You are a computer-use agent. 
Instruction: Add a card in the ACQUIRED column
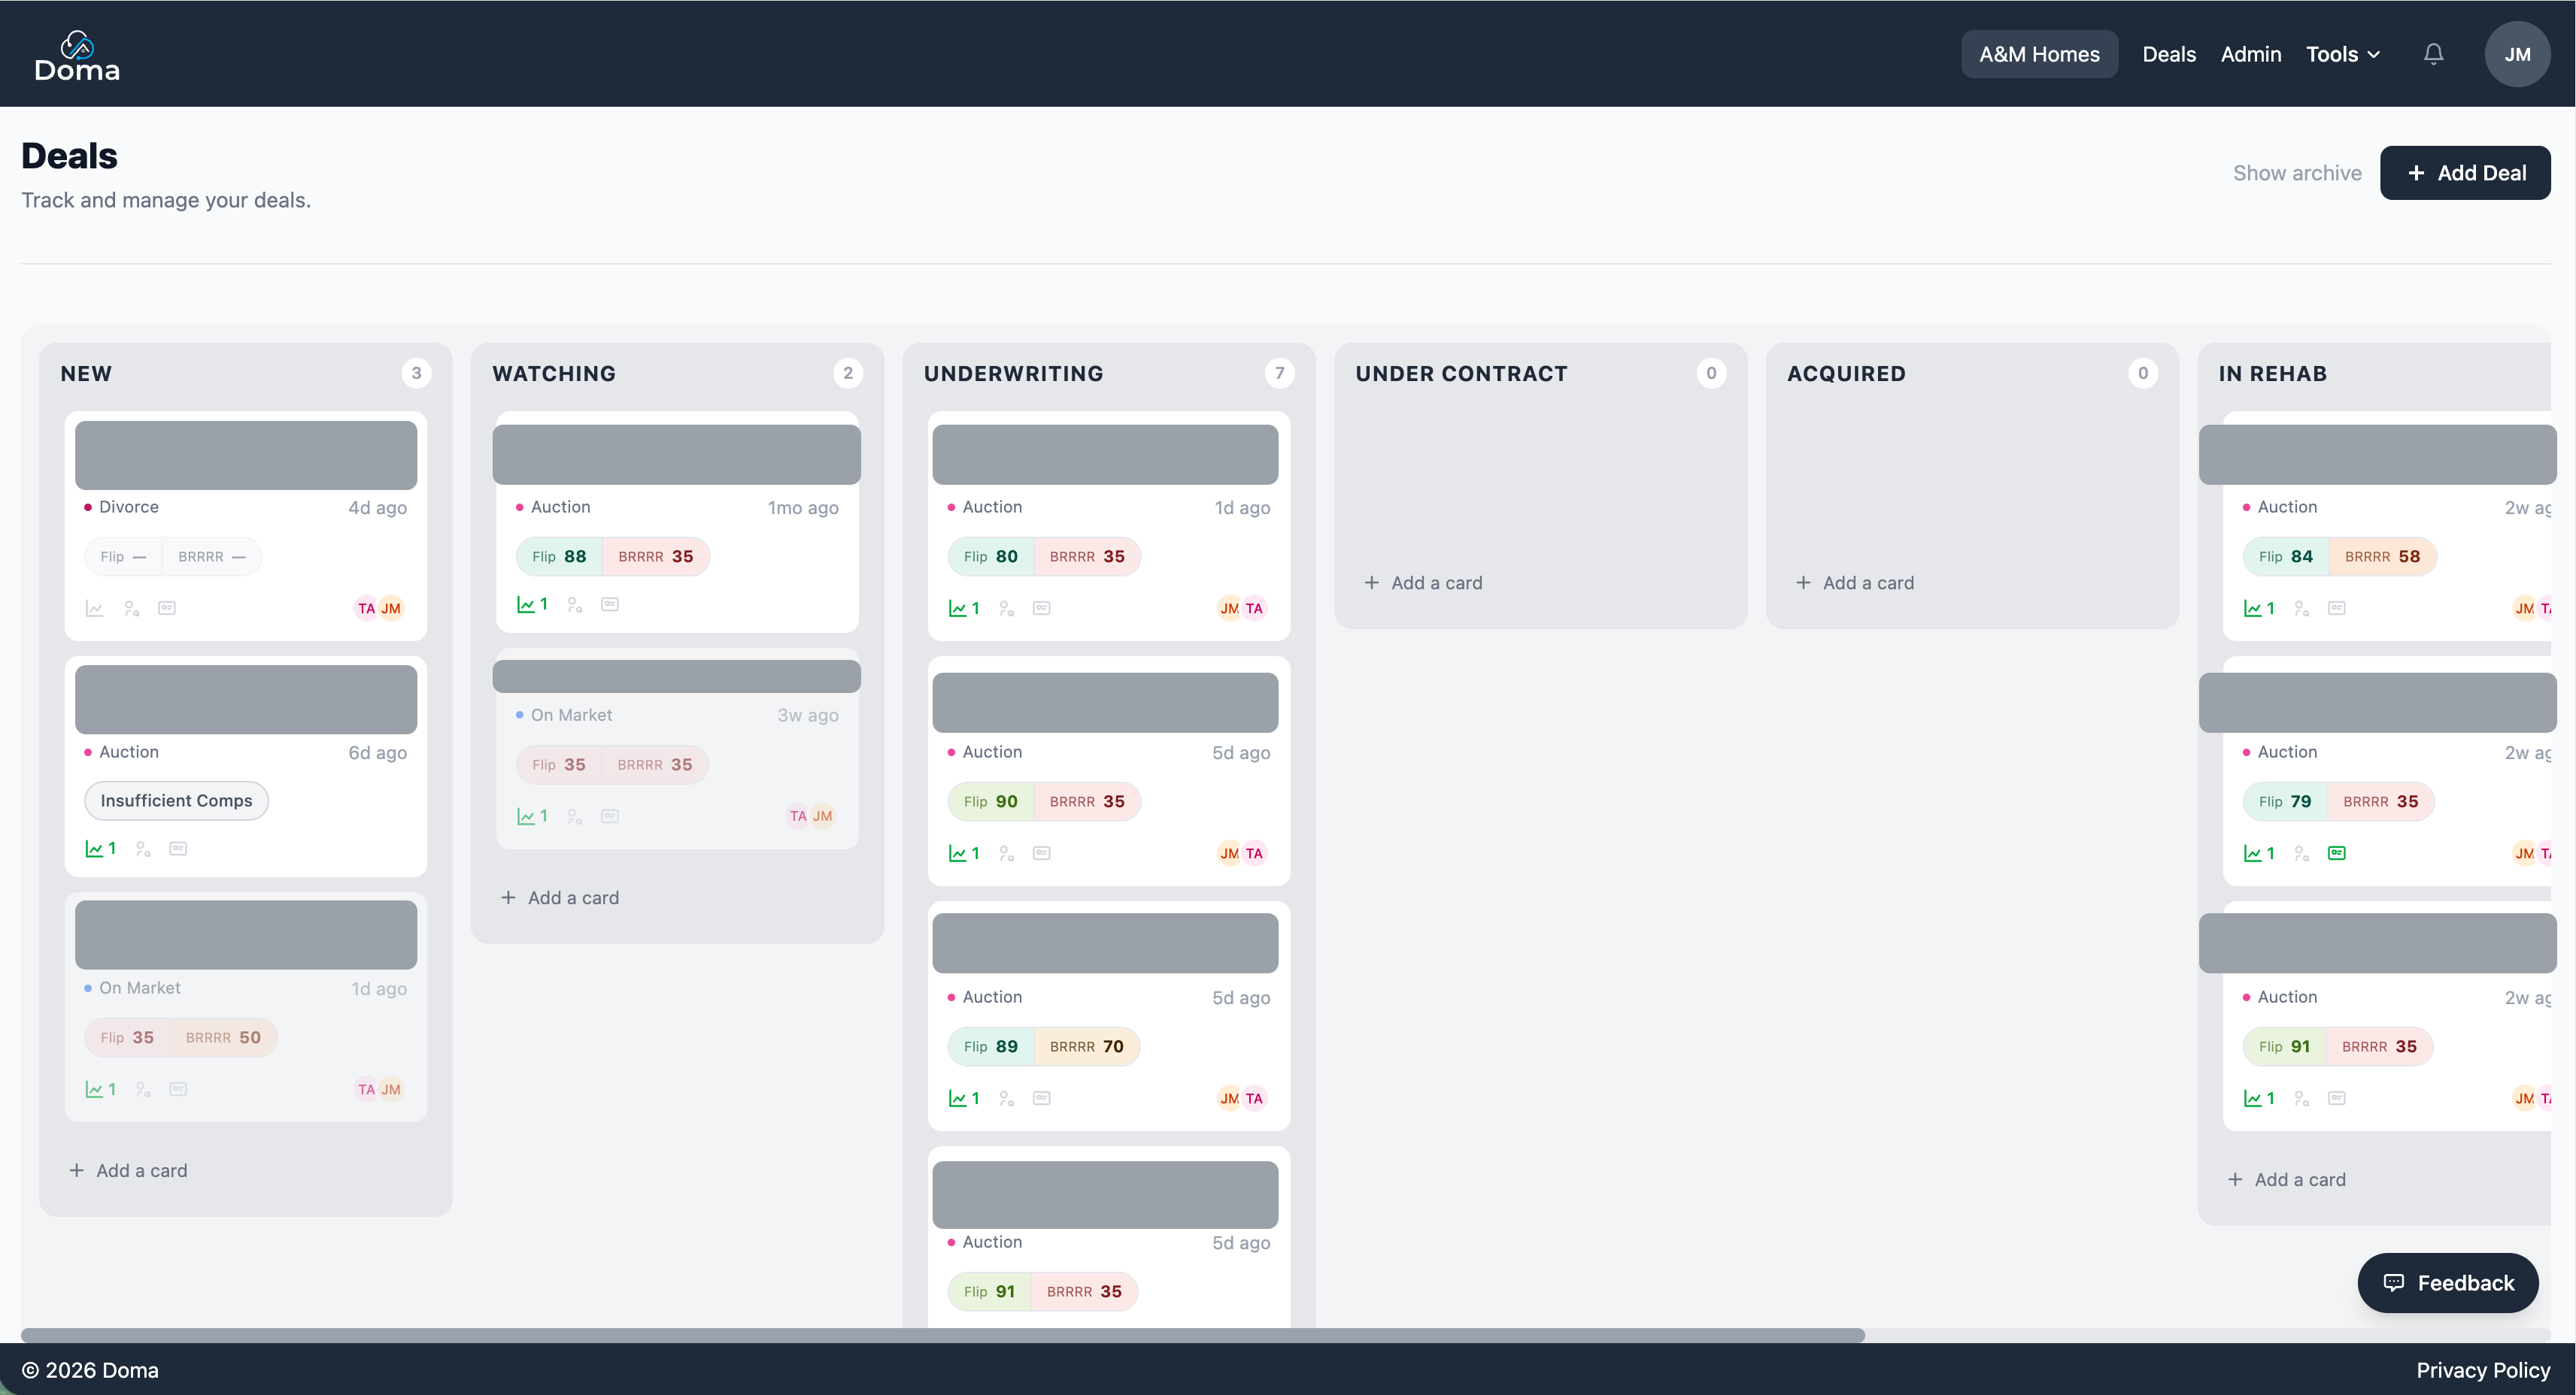point(1855,582)
